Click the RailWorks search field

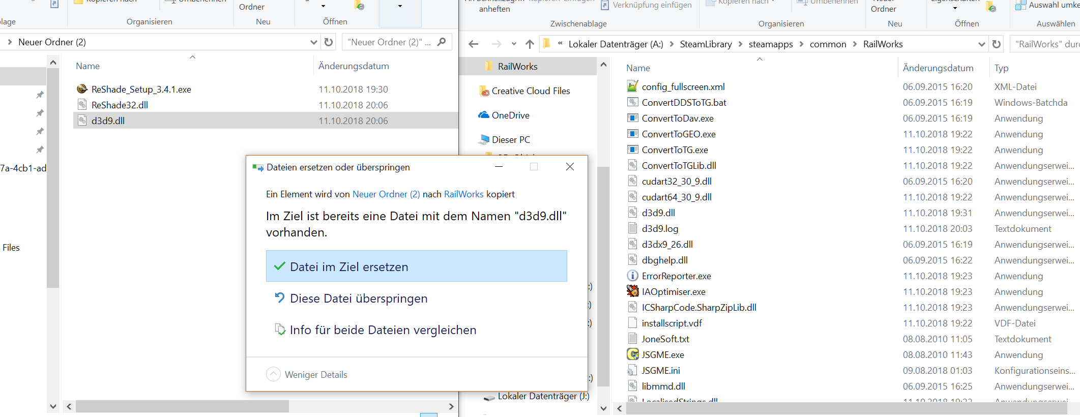pos(1045,44)
